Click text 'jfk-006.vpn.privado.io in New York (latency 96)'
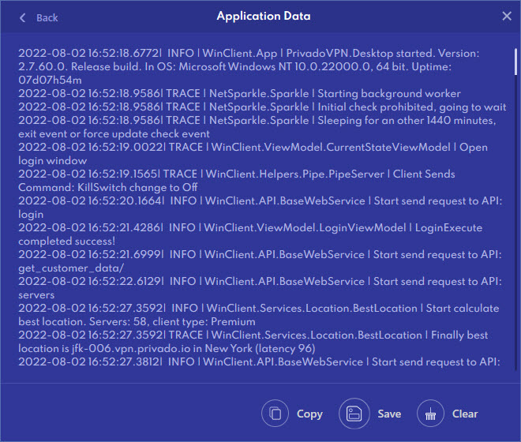 pyautogui.click(x=193, y=349)
